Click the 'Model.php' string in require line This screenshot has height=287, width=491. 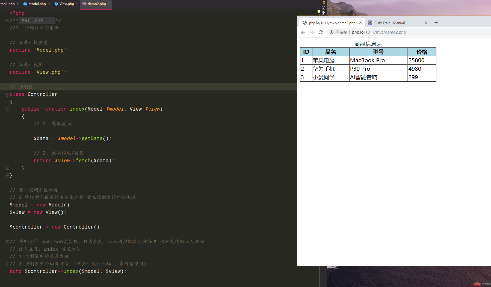click(x=50, y=50)
